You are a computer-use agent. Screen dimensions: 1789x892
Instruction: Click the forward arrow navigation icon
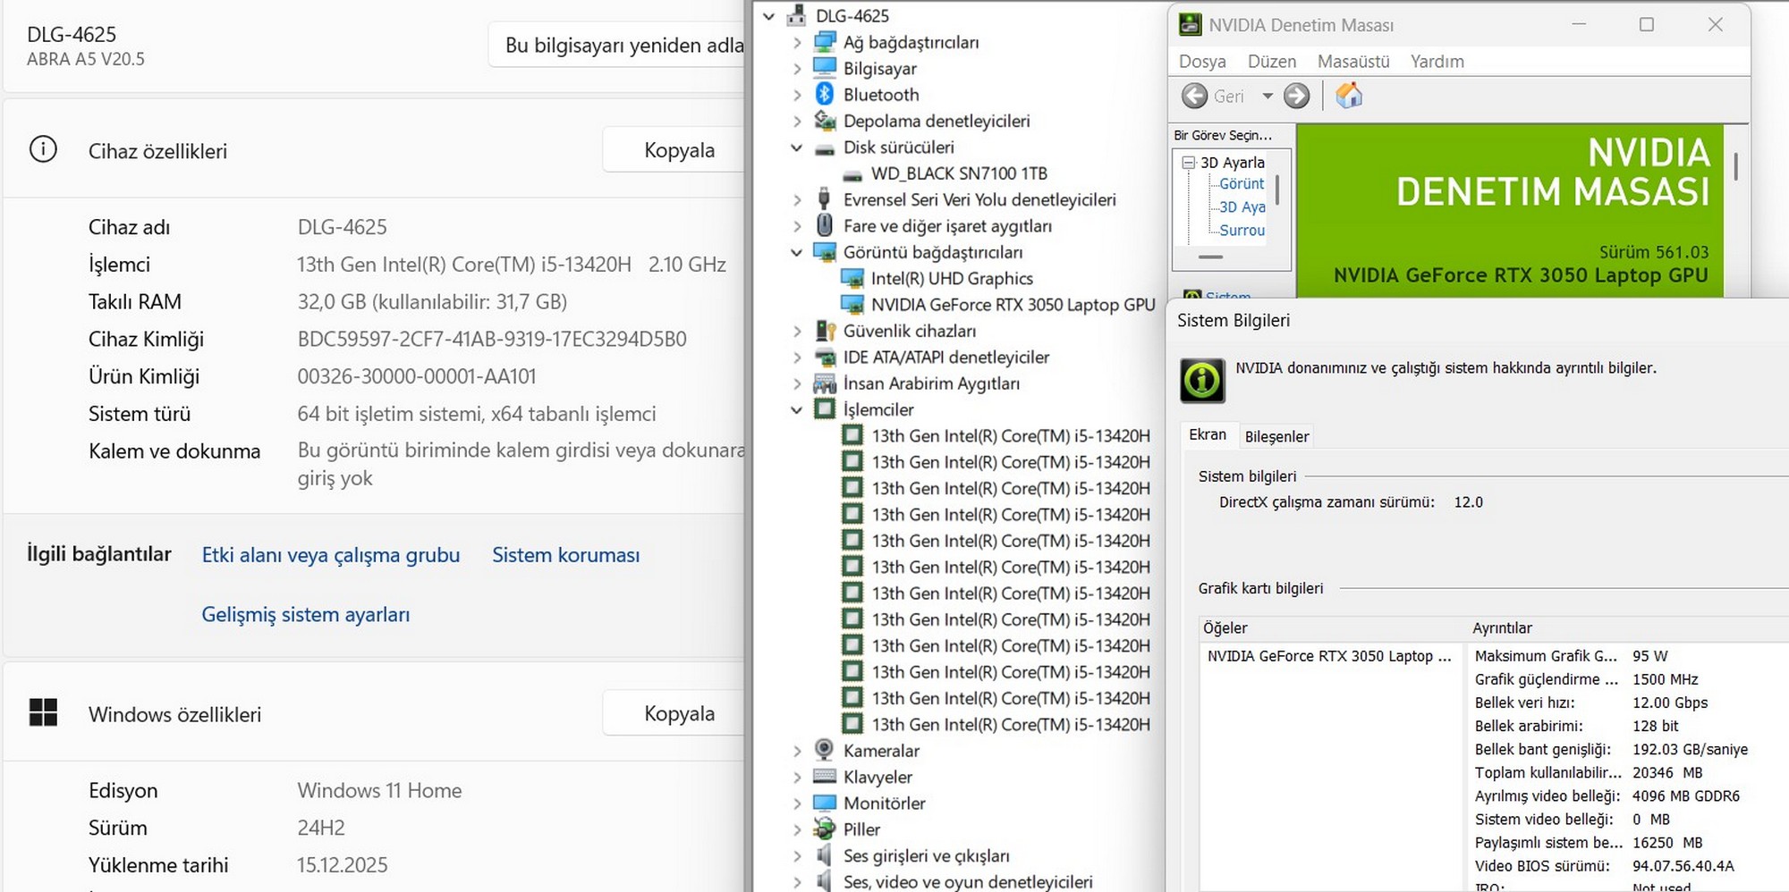pos(1296,96)
